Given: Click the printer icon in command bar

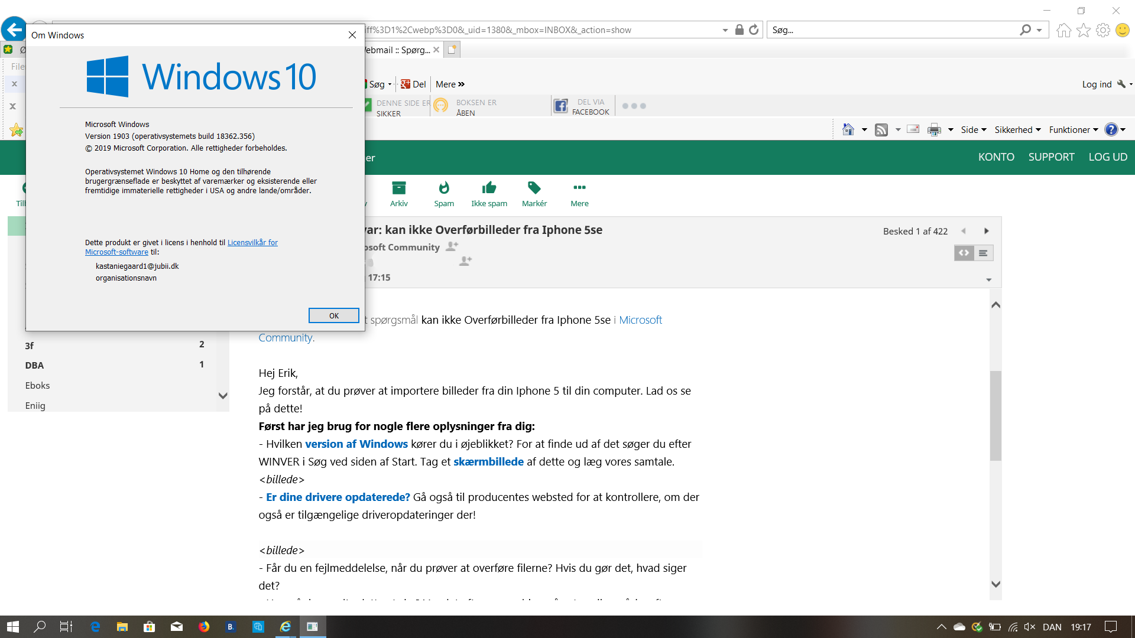Looking at the screenshot, I should click(934, 130).
